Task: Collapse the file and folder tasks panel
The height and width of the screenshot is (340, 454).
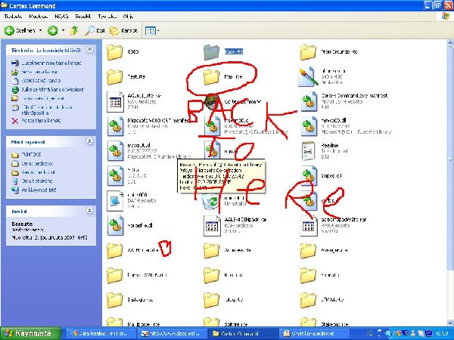Action: [x=90, y=50]
